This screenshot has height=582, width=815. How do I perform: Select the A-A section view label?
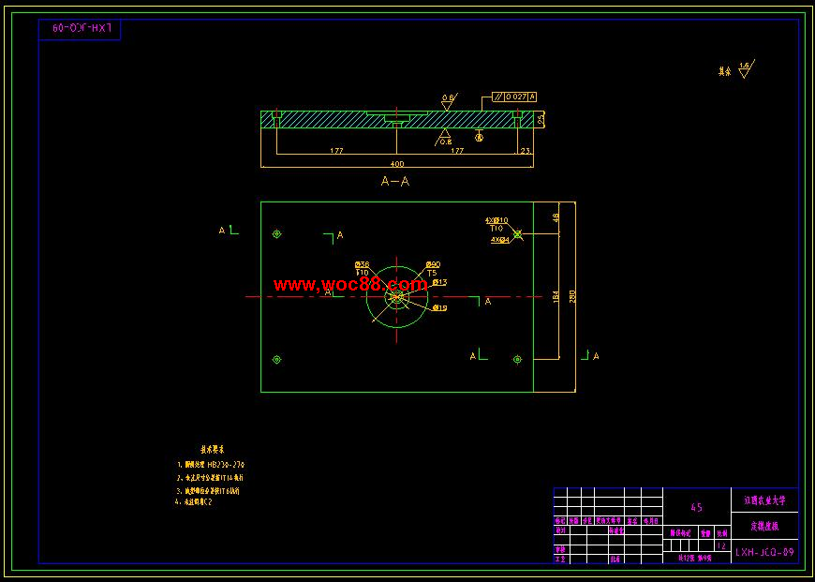pos(395,181)
